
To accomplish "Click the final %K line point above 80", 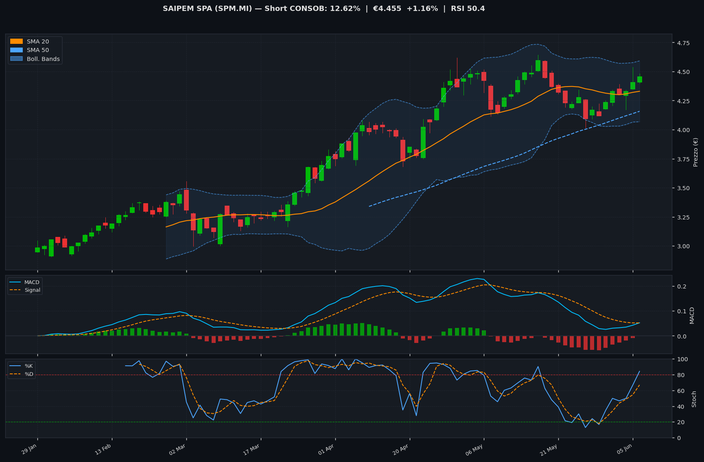I will pyautogui.click(x=639, y=371).
